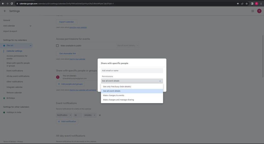Screen dimensions: 264x144
Task: Click the browser forward arrow
Action: 7,4
